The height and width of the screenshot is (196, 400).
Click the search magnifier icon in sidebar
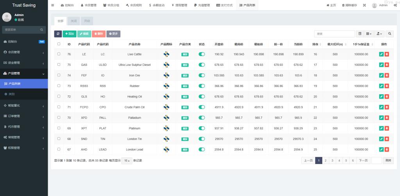pos(42,30)
